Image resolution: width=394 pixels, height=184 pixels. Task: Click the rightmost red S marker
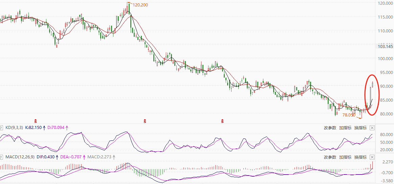click(x=222, y=121)
